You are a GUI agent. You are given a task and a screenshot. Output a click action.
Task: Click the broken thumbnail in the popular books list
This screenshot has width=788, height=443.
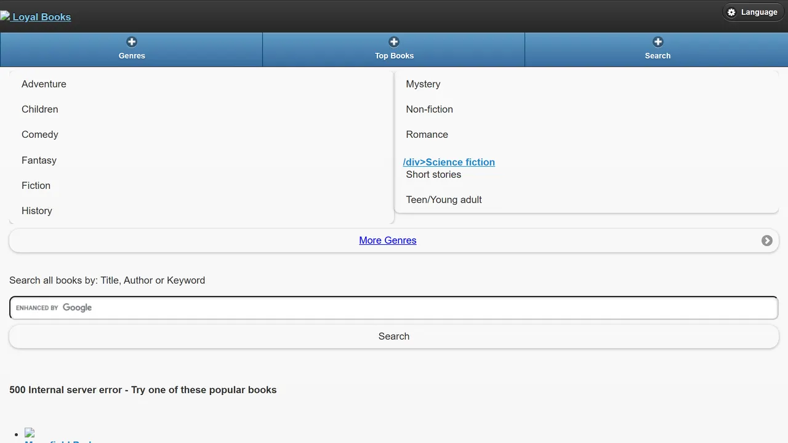[30, 433]
